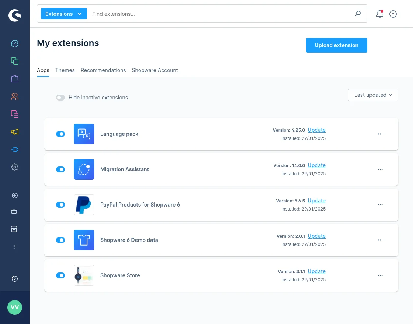Open the Customers section
Screen dimensions: 413x324
tap(15, 96)
